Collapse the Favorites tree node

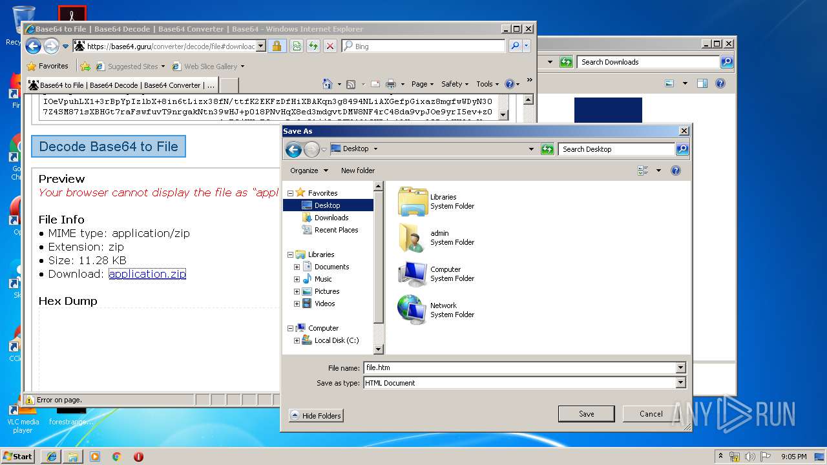tap(290, 193)
